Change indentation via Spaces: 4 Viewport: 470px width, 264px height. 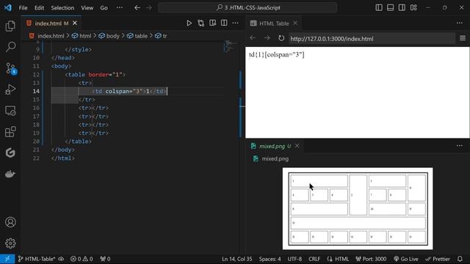[x=270, y=259]
